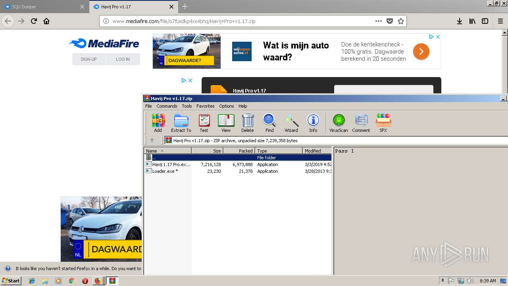Open Firefox library icon
This screenshot has height=286, width=508.
click(x=472, y=21)
